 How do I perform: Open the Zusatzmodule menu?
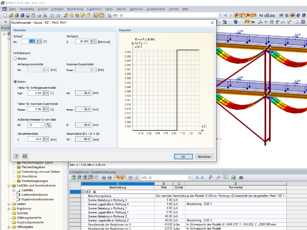pyautogui.click(x=156, y=9)
